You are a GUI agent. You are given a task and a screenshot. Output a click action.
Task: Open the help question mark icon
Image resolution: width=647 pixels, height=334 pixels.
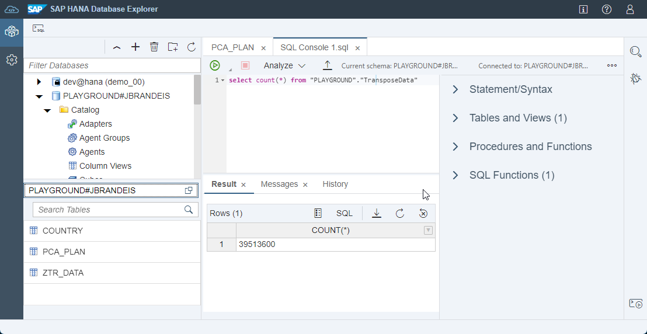pyautogui.click(x=607, y=9)
